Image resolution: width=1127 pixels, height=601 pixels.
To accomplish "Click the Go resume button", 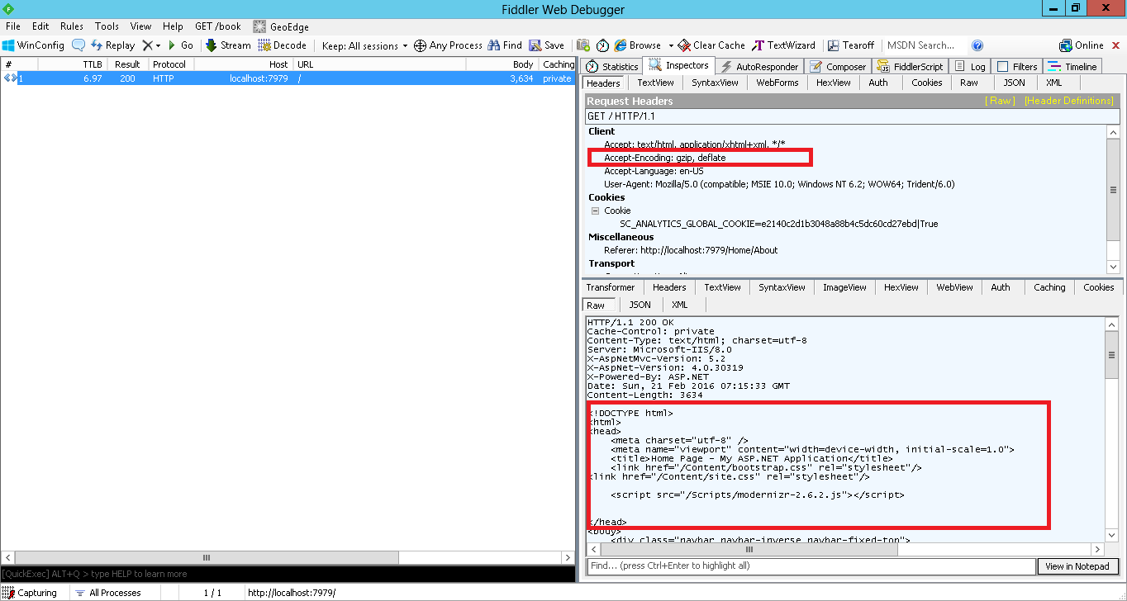I will (x=180, y=45).
